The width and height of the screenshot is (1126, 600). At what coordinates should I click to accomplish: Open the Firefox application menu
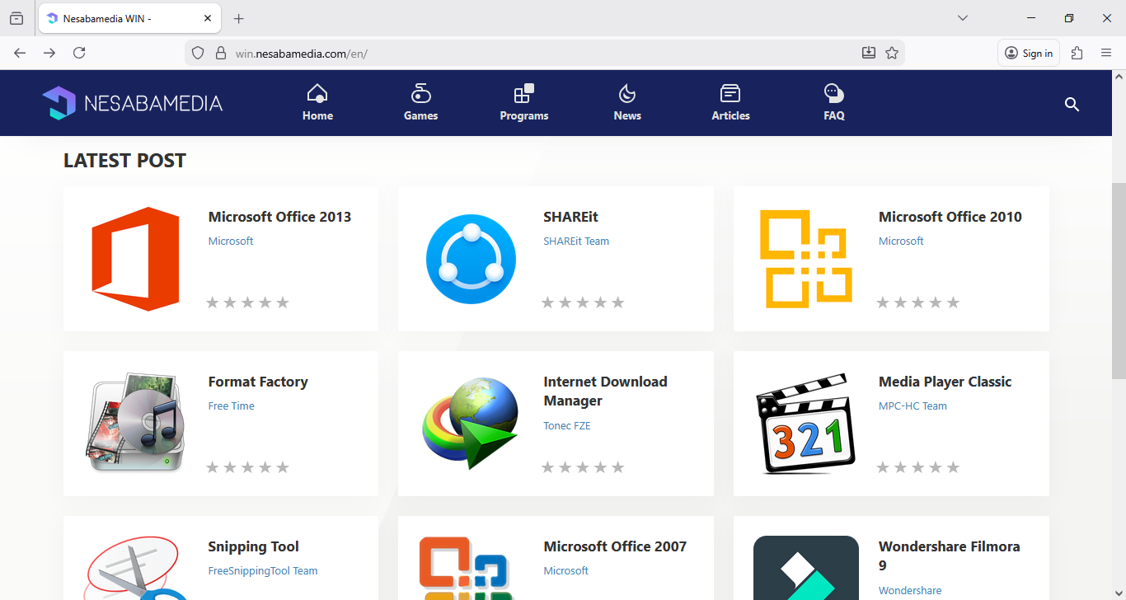1106,53
